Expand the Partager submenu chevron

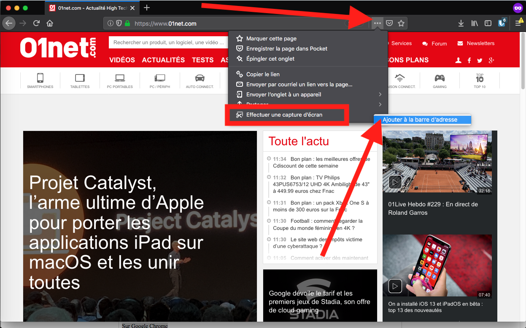[x=380, y=104]
